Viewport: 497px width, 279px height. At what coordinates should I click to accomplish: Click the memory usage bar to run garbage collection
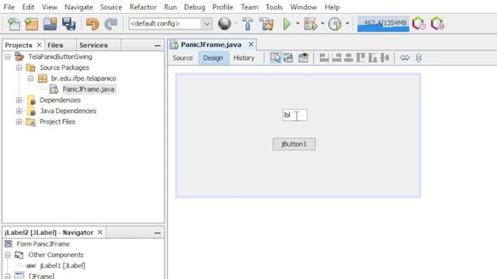pos(383,24)
